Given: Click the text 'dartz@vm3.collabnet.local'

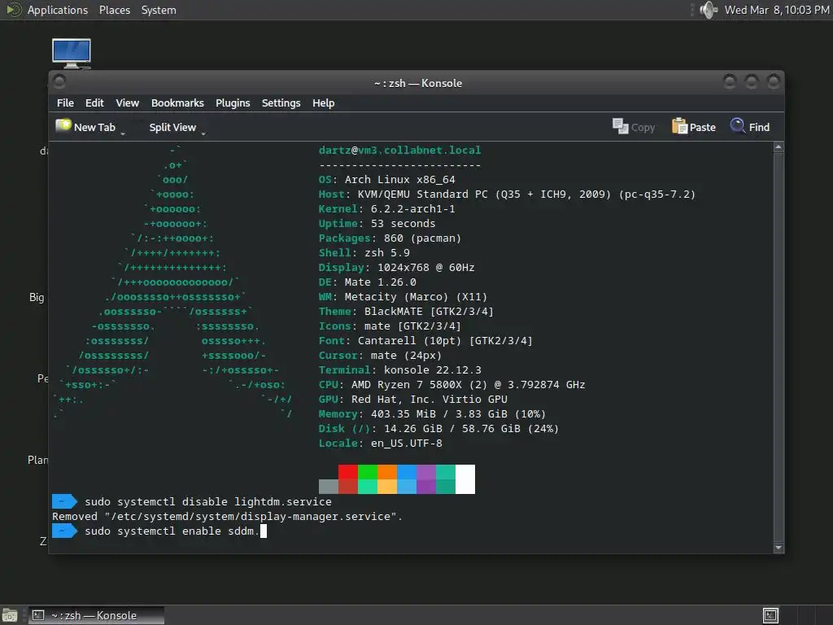Looking at the screenshot, I should click(399, 151).
